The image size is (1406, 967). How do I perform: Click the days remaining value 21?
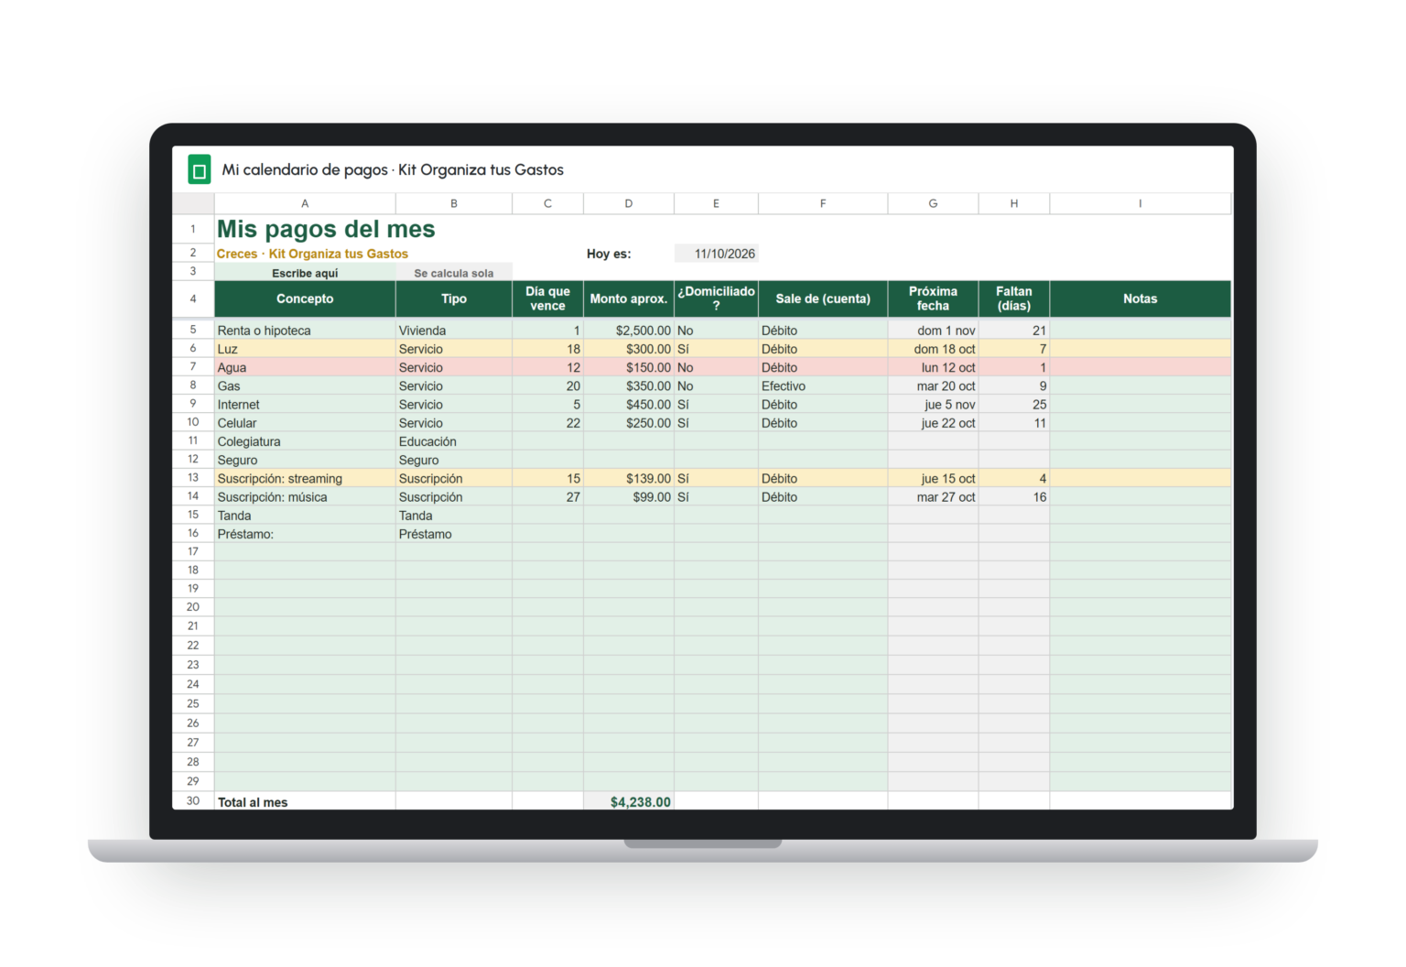(1014, 331)
